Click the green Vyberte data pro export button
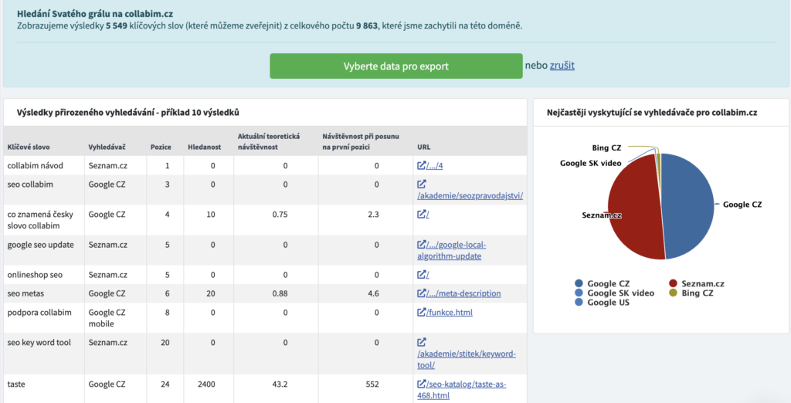Viewport: 791px width, 403px height. (x=396, y=66)
